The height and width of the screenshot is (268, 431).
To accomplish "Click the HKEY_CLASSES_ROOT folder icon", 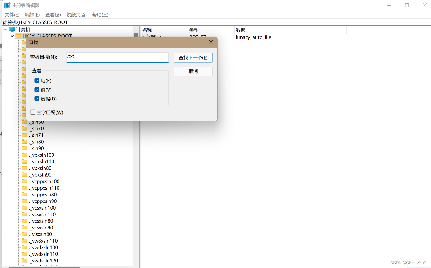I will click(x=18, y=36).
